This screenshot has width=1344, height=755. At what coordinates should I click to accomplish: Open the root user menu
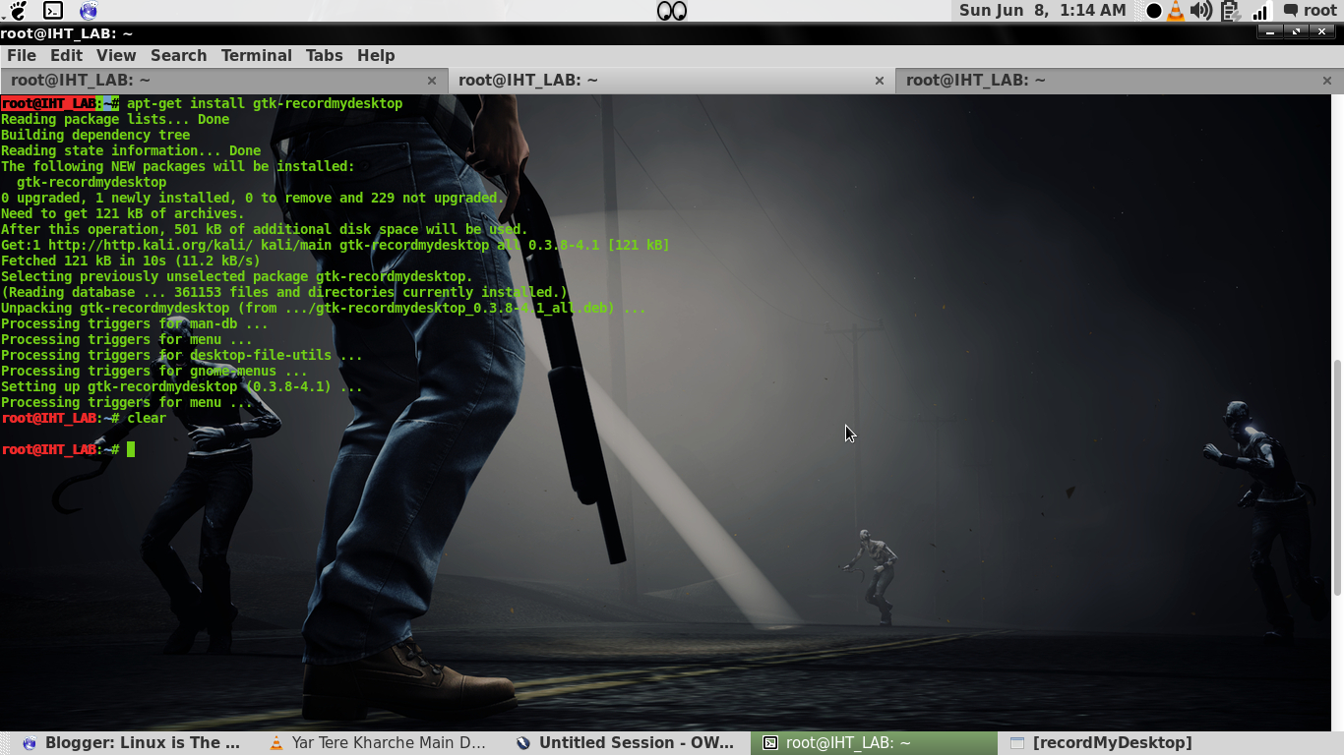pyautogui.click(x=1320, y=11)
